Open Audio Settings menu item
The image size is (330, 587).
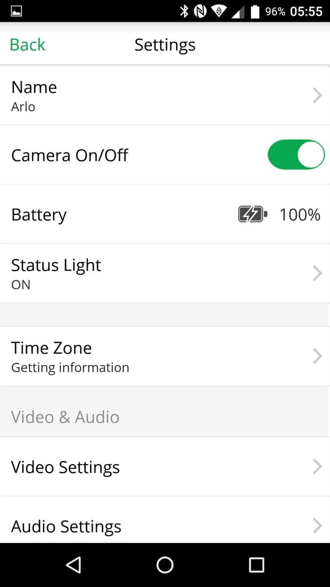(66, 526)
